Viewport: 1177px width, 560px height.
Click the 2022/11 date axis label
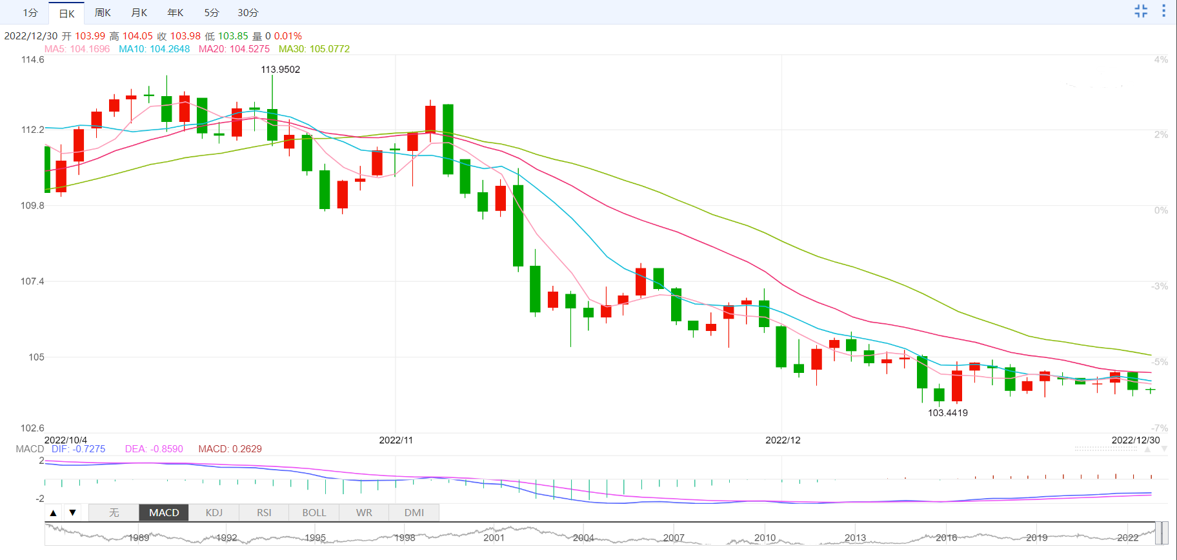point(396,440)
